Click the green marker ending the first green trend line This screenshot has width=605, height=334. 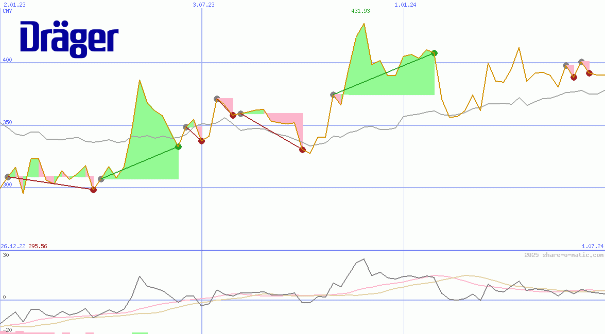point(178,146)
